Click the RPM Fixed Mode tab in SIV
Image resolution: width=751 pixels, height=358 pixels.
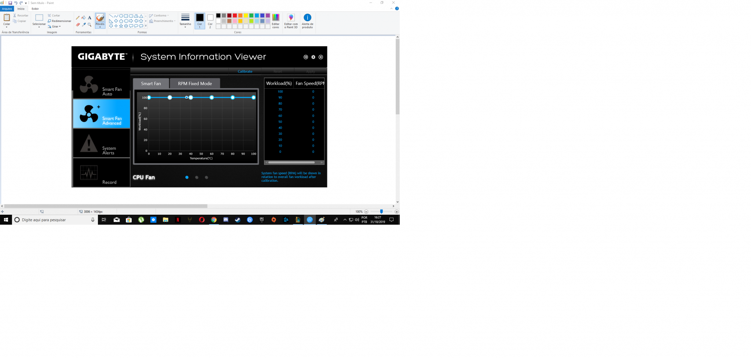click(195, 84)
